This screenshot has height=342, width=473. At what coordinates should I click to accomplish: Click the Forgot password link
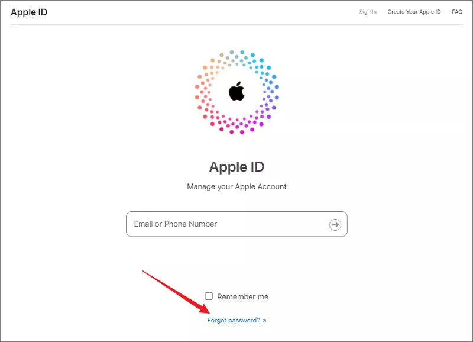(234, 320)
